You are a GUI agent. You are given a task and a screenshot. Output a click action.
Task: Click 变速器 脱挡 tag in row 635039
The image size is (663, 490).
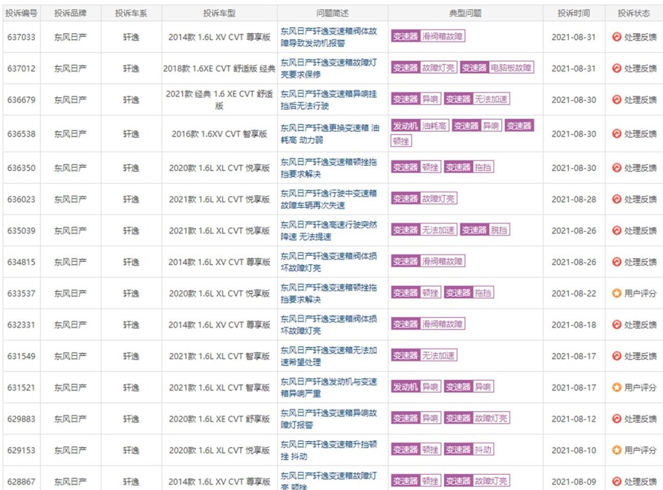pyautogui.click(x=485, y=230)
